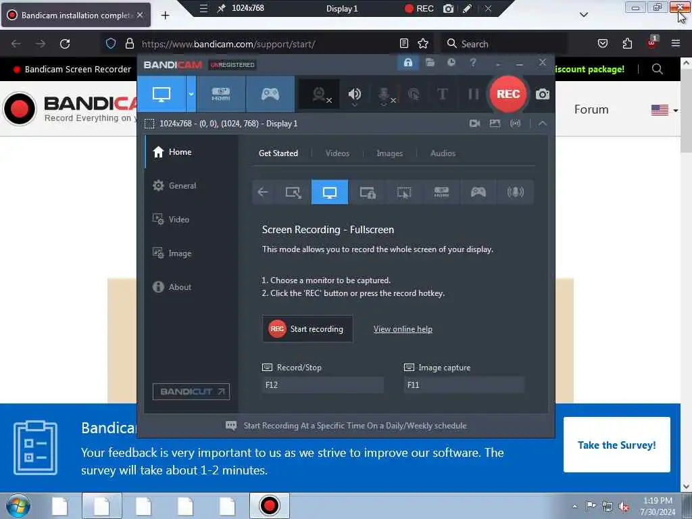Toggle microphone icon in toolbar
This screenshot has height=519, width=692.
(x=384, y=95)
